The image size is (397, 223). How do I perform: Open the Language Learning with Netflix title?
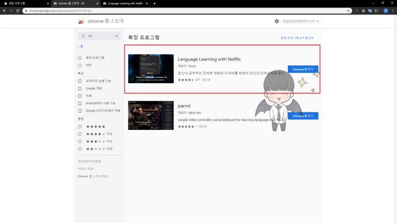click(209, 59)
